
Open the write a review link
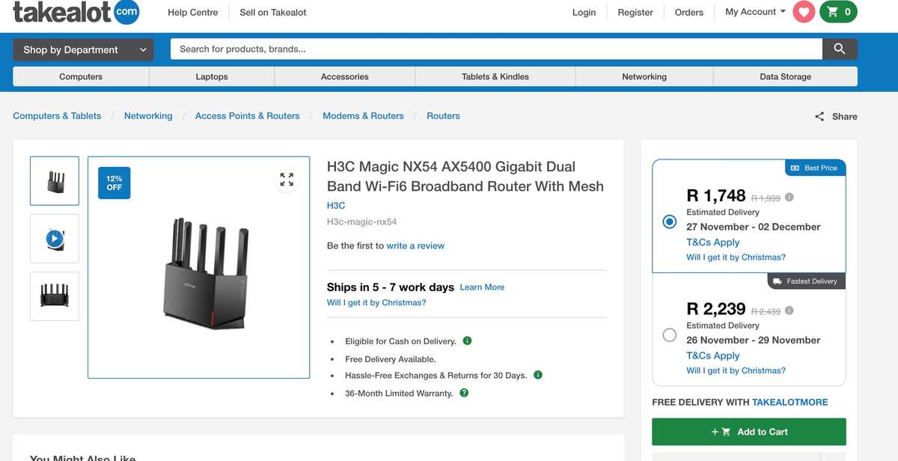pos(416,245)
